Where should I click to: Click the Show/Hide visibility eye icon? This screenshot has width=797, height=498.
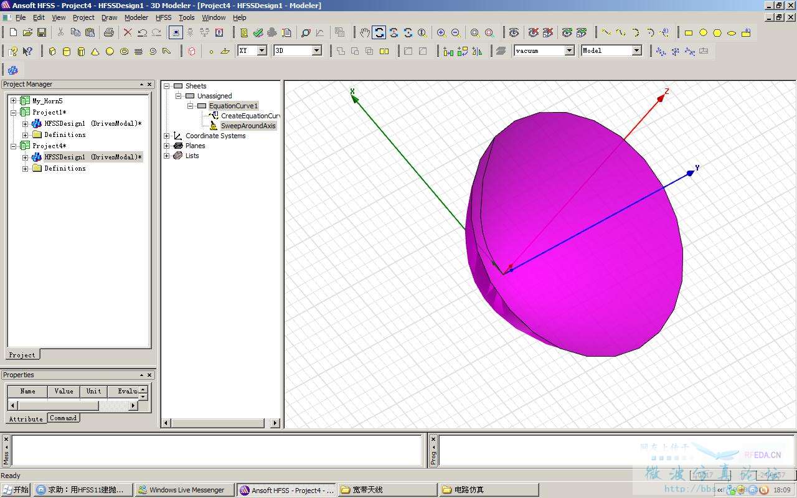[x=514, y=32]
